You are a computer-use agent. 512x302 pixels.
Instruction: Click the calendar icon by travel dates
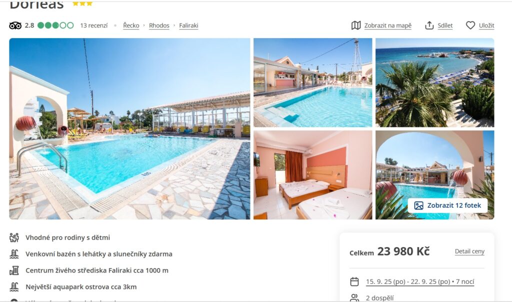[x=354, y=281]
